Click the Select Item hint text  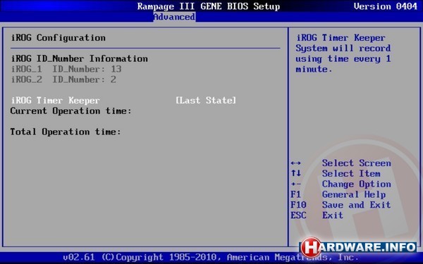[351, 173]
